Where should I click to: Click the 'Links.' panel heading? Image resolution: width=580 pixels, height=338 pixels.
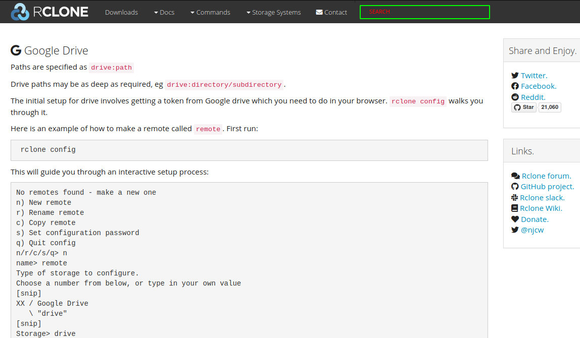click(523, 151)
